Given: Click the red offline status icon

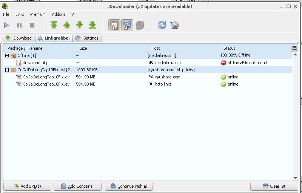Looking at the screenshot, I should click(x=223, y=63).
